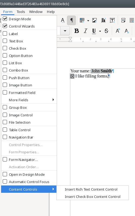The height and width of the screenshot is (216, 135).
Task: Uncheck Design Mode in Form menu
Action: coord(29,19)
